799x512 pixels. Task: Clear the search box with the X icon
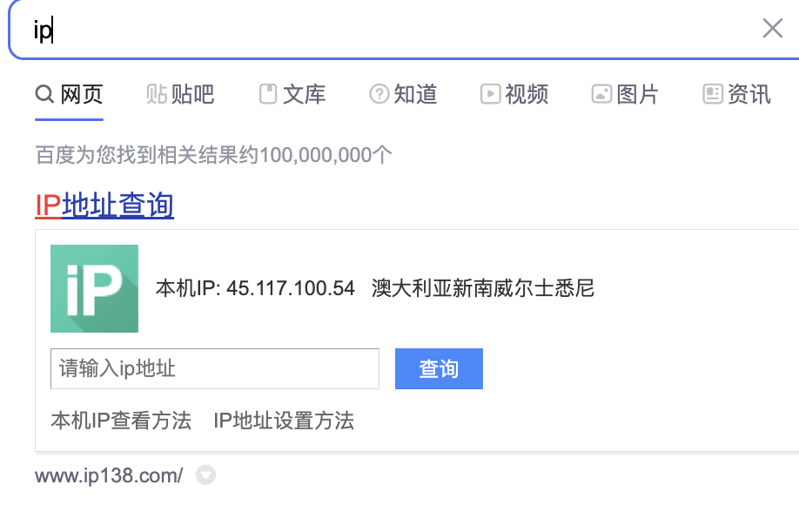coord(772,29)
